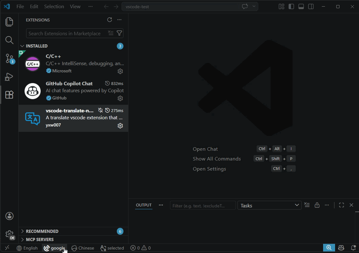Open the File menu
Viewport: 359px width, 253px height.
(20, 7)
